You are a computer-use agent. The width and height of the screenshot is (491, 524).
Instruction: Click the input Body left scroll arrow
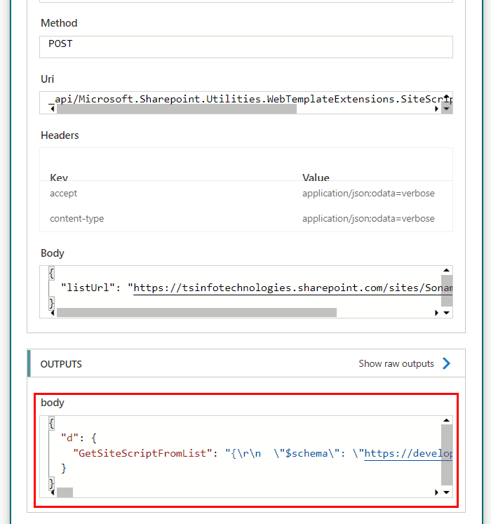52,313
